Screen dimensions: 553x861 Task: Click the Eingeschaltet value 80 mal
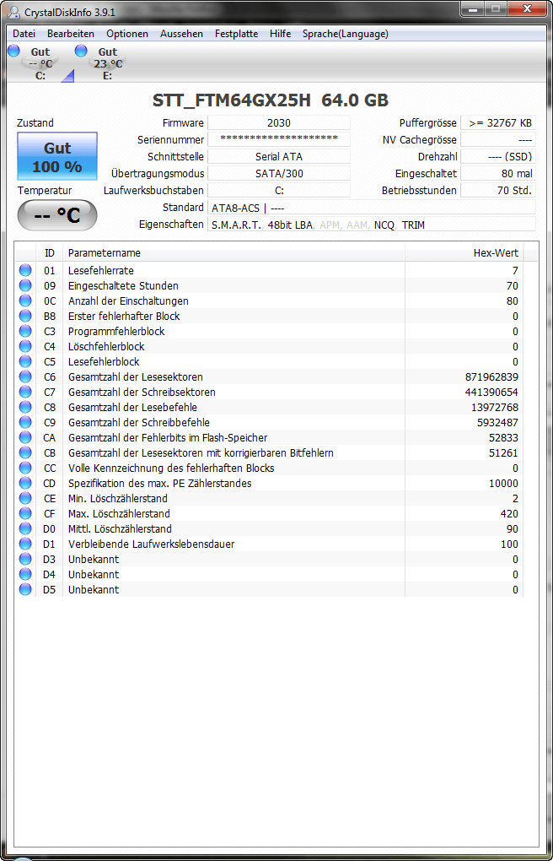[x=498, y=174]
